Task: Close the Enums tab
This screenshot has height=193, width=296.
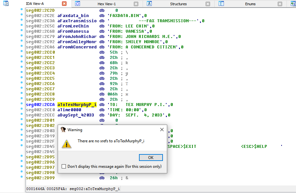Action: pos(280,4)
